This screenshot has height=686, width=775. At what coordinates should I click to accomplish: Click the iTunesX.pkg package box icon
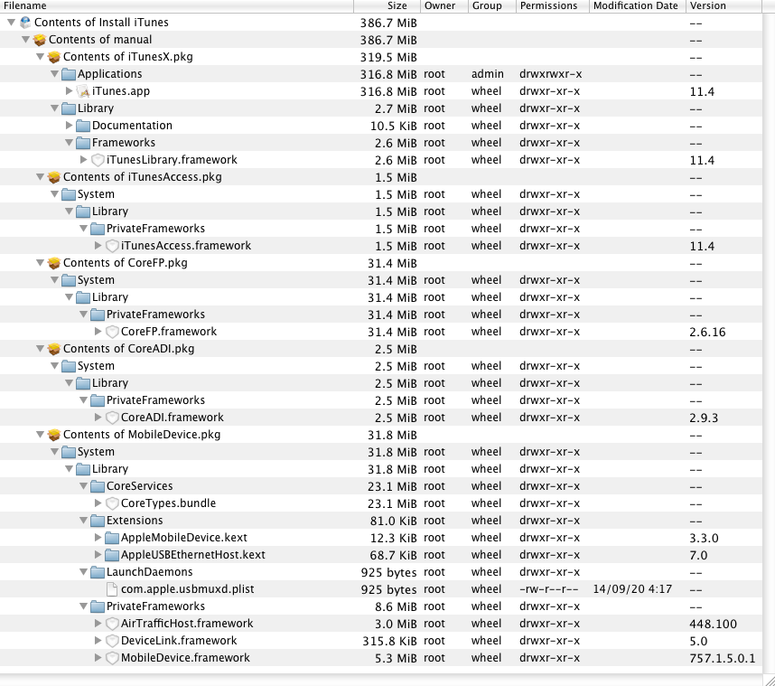point(54,57)
